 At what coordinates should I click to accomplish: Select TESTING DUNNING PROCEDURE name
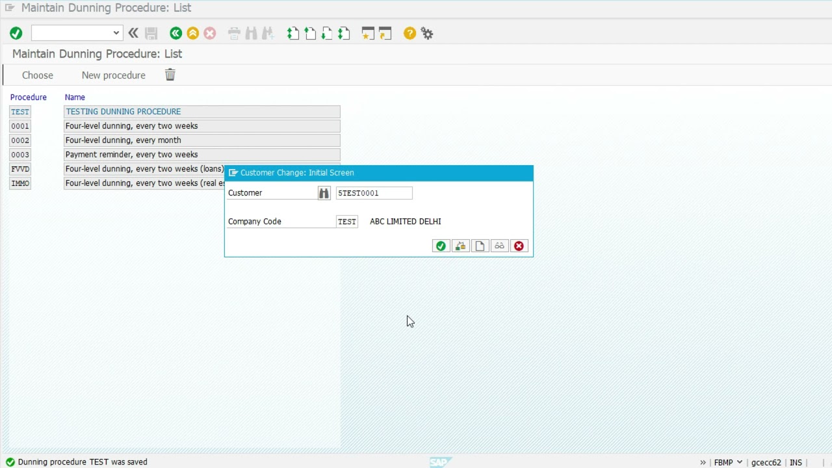[202, 112]
